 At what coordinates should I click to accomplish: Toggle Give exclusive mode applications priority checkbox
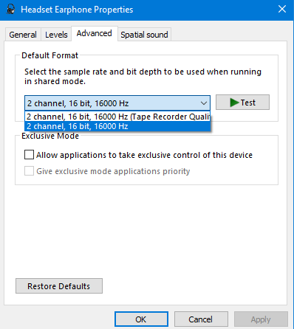point(29,171)
